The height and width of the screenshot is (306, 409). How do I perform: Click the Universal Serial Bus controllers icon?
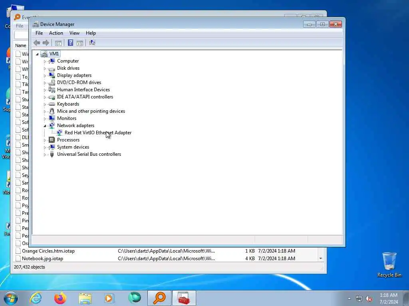[52, 154]
